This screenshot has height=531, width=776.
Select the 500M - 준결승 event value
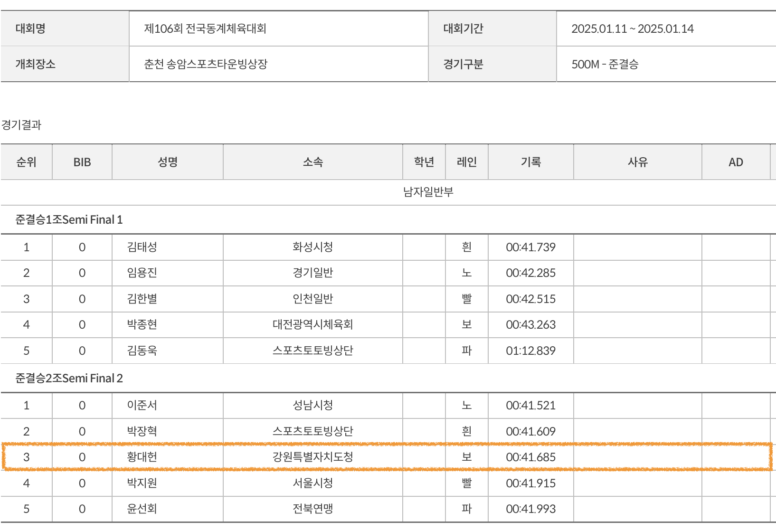coord(605,64)
